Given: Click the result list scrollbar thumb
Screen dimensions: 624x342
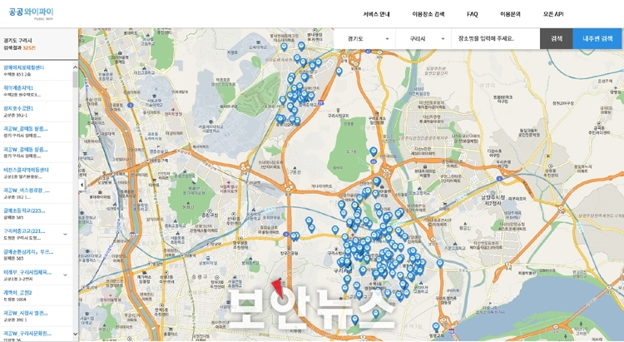Looking at the screenshot, I should point(75,79).
